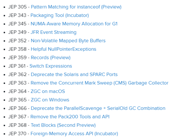Click the ZGC on macOS link
The height and width of the screenshot is (138, 184).
click(x=48, y=91)
